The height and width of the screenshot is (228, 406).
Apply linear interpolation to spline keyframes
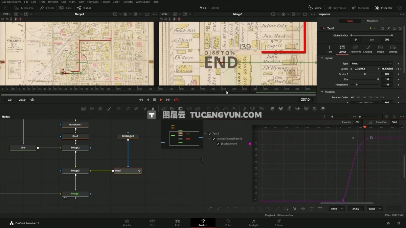pos(219,209)
